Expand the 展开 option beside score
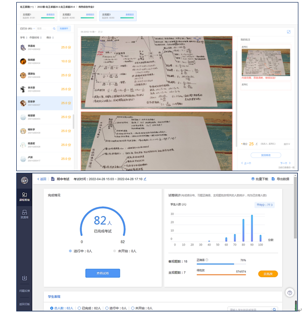Screen dimensions: 306x316 point(287,144)
